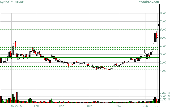Viewport: 174px width, 107px height.
Task: Click the 4.00 price axis label
Action: (x=163, y=46)
